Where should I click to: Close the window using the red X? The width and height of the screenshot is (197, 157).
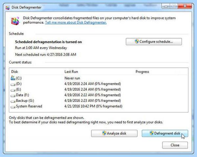click(185, 6)
